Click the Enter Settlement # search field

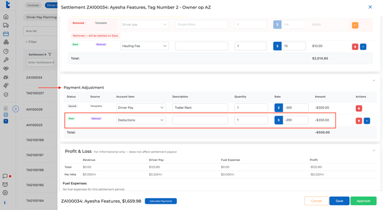(x=40, y=62)
